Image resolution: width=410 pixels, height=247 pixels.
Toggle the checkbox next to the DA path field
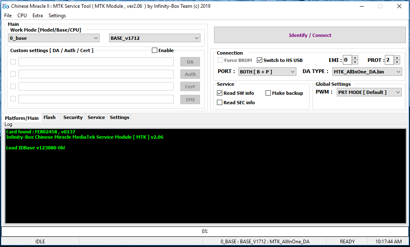tap(13, 62)
